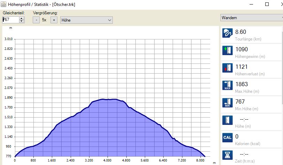Click the 1121 elevation loss value
Image resolution: width=283 pixels, height=165 pixels.
tap(242, 67)
